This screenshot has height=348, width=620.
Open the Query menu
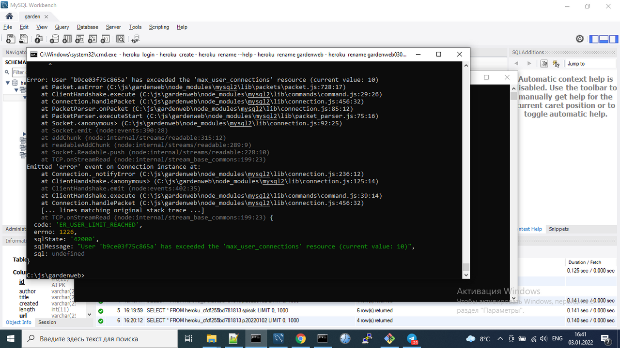(x=62, y=27)
